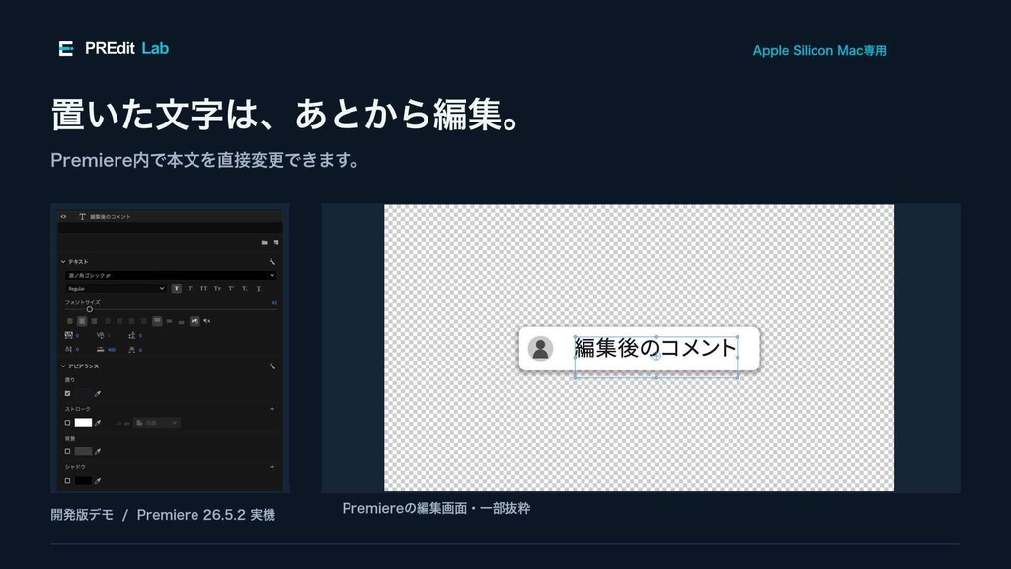Click the folder icon above the テキスト section

point(265,243)
